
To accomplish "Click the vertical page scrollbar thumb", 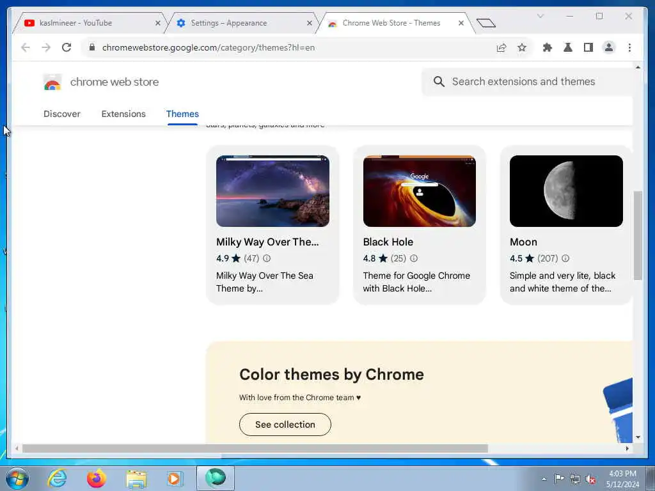I will 638,235.
